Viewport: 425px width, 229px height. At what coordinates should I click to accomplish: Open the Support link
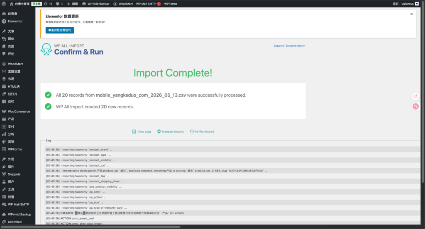click(x=278, y=45)
